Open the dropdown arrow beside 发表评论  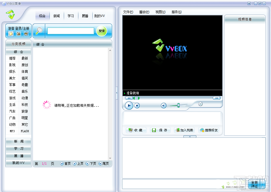coord(263,184)
